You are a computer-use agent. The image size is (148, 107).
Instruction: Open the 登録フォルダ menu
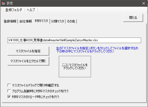[x=14, y=10]
